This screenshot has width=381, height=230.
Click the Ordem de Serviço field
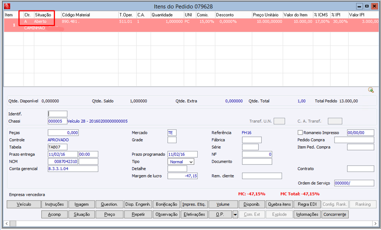pyautogui.click(x=354, y=183)
